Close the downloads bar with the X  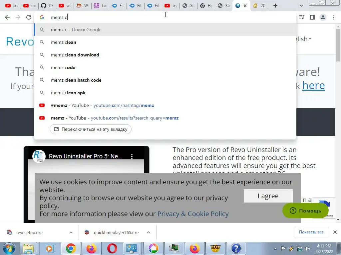pyautogui.click(x=335, y=232)
